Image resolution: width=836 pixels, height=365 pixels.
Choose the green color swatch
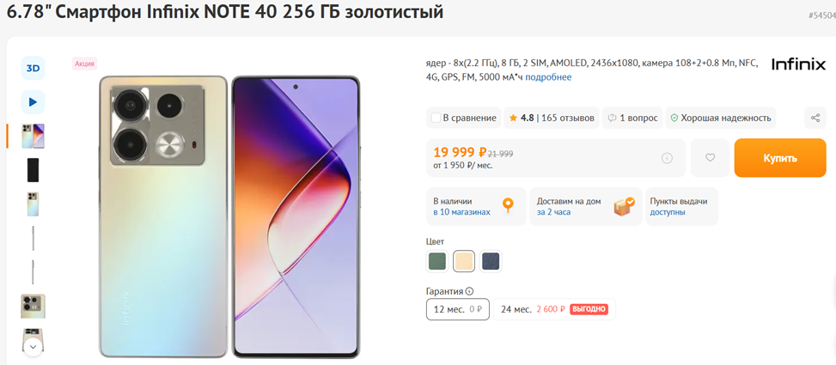tap(437, 261)
